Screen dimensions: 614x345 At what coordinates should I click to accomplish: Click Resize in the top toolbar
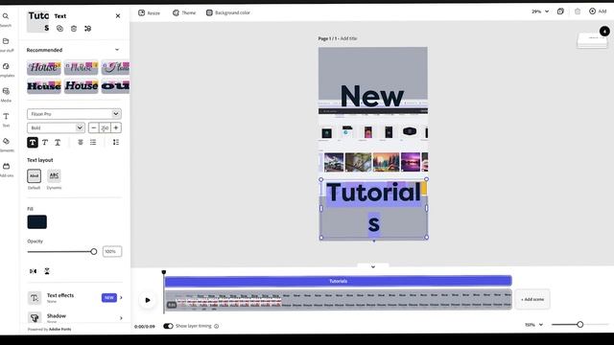pyautogui.click(x=150, y=12)
